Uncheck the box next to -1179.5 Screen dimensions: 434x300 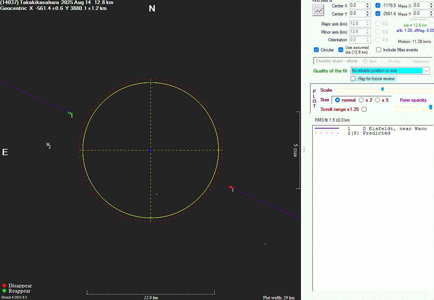[378, 5]
